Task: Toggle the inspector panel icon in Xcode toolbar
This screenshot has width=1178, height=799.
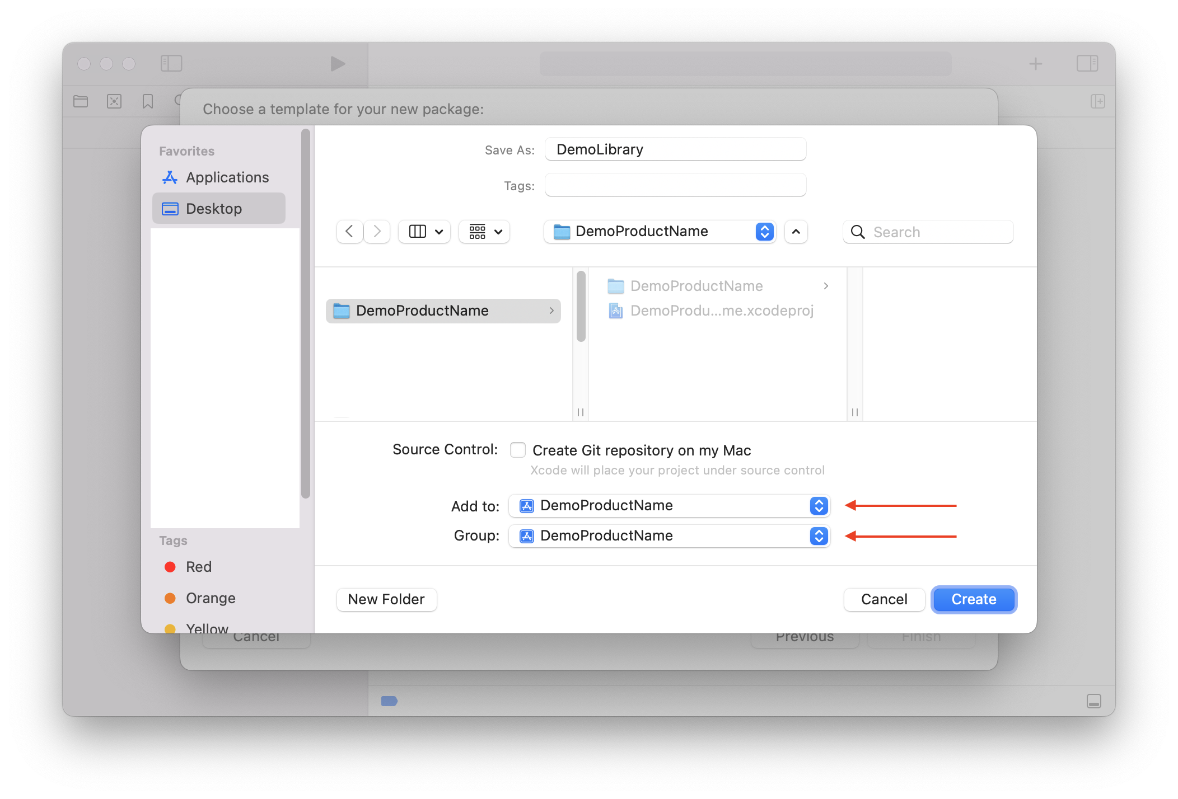Action: (1087, 63)
